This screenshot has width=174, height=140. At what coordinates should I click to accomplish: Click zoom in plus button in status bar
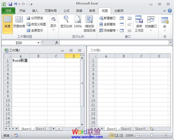point(166,136)
